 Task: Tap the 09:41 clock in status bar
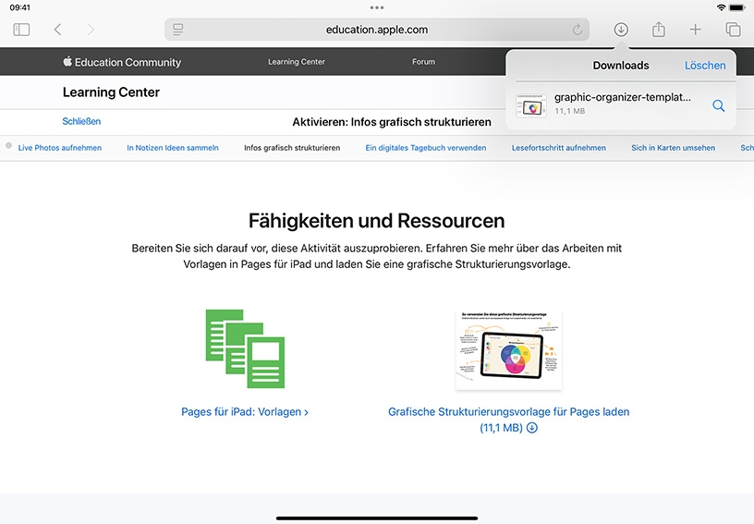coord(19,7)
